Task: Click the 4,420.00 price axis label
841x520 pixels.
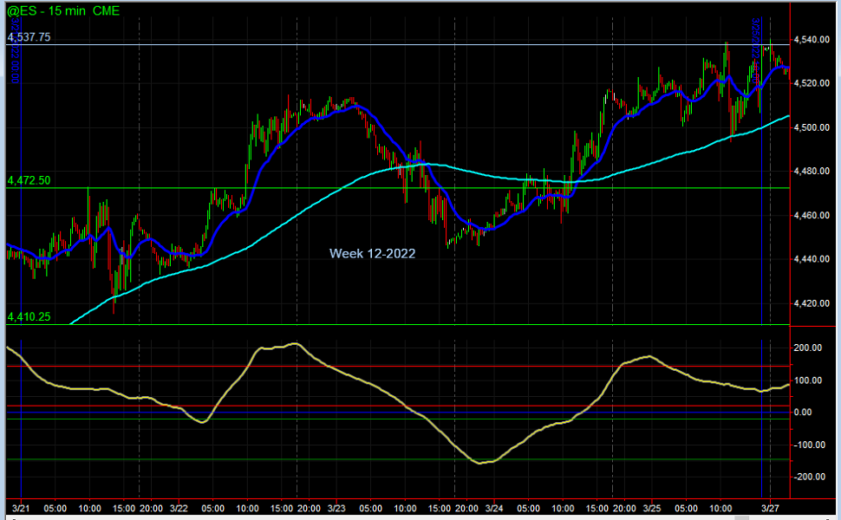Action: pyautogui.click(x=812, y=303)
